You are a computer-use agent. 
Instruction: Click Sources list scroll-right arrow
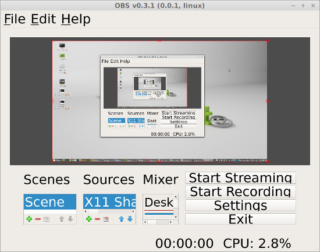(x=133, y=211)
